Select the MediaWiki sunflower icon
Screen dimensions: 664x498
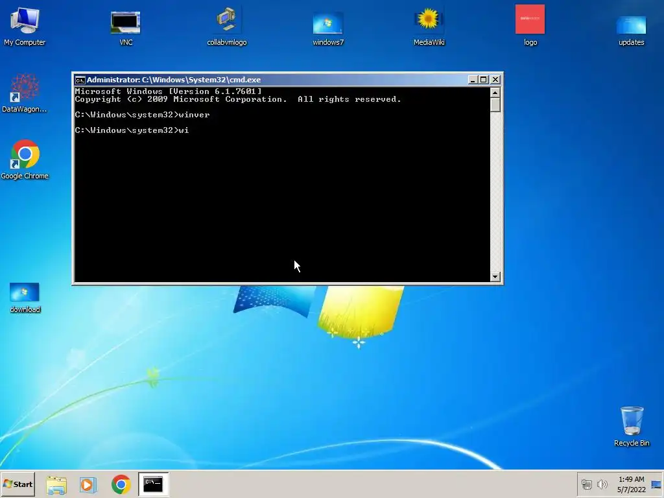[429, 26]
